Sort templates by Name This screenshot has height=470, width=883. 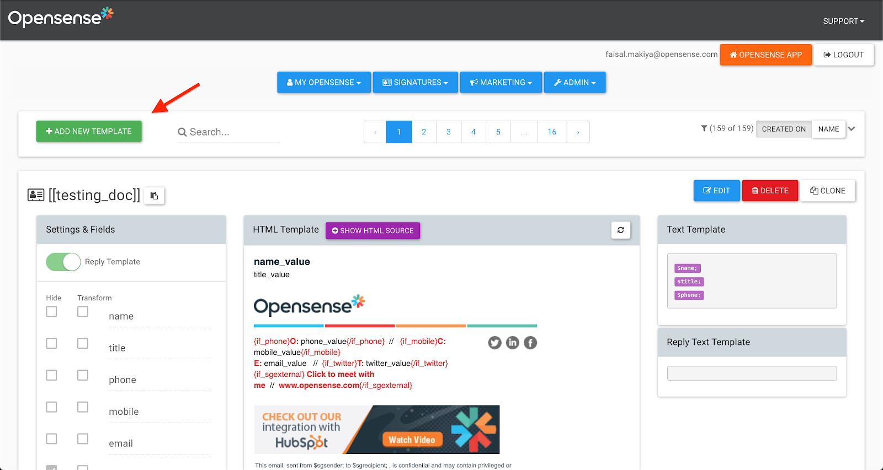828,129
